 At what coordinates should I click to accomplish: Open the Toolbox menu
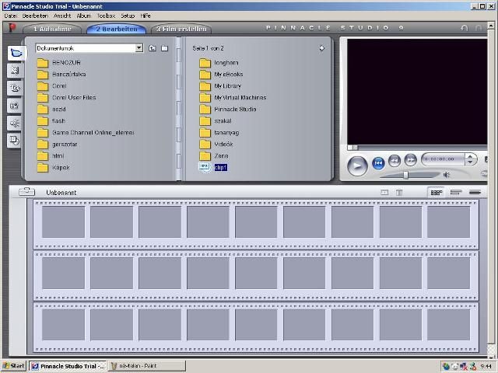106,16
